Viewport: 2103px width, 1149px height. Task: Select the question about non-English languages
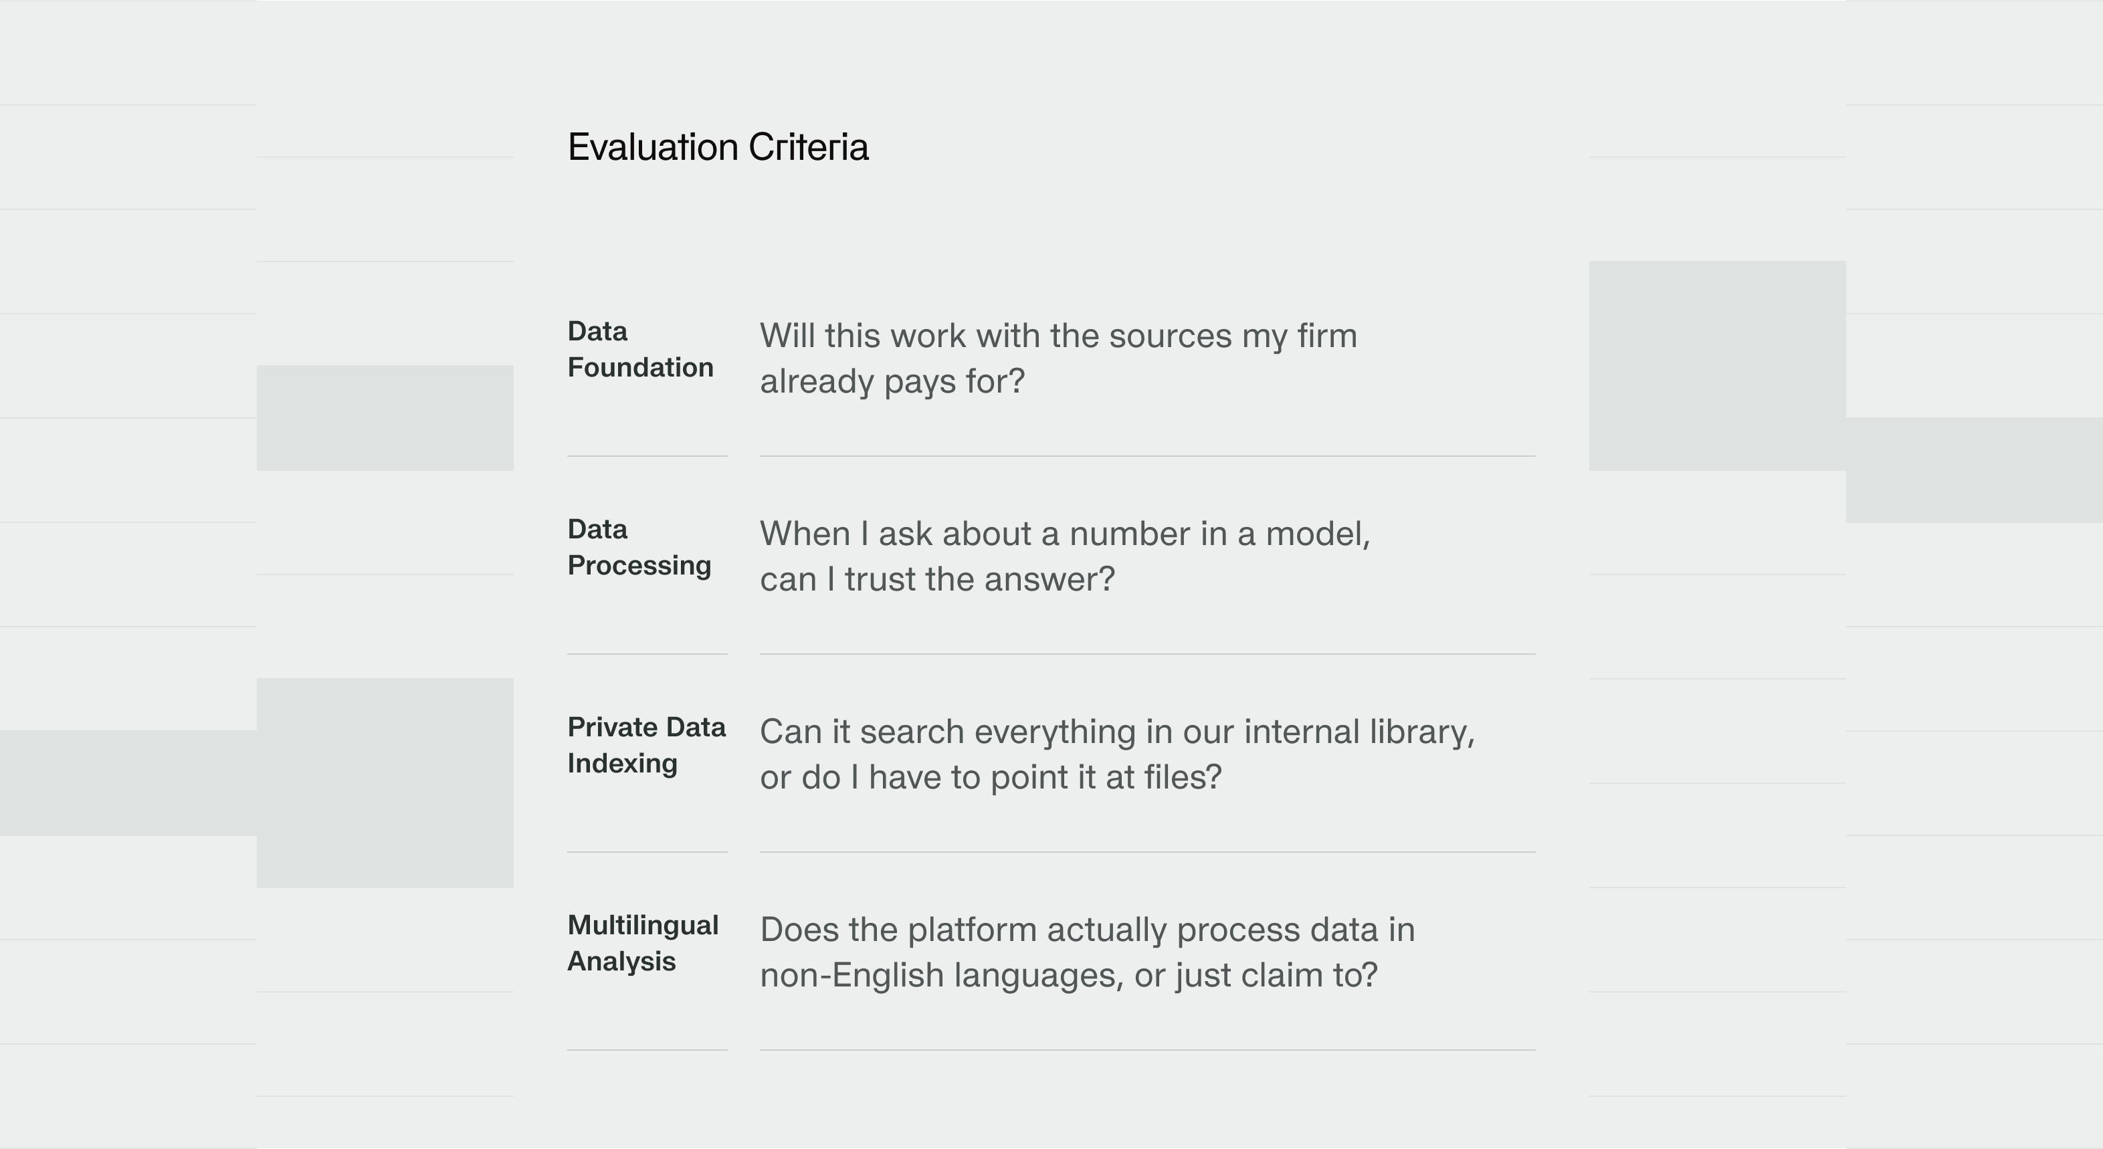click(x=1086, y=952)
